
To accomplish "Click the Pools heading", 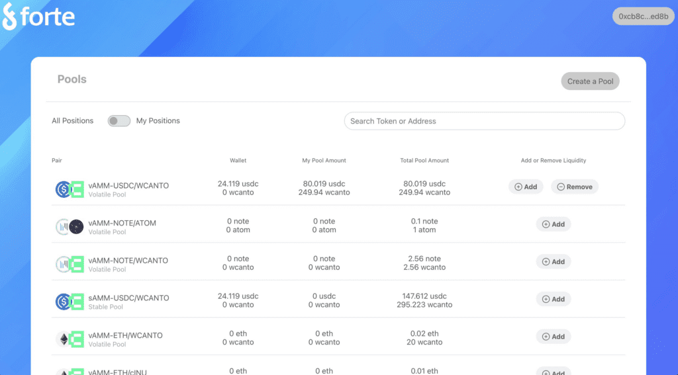I will tap(72, 79).
